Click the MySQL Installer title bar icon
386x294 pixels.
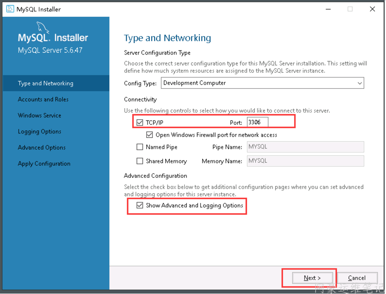pyautogui.click(x=10, y=9)
